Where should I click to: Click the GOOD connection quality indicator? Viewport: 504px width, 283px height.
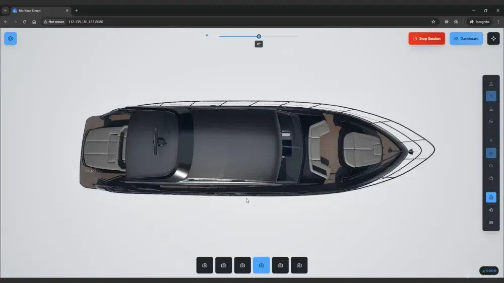(x=489, y=271)
